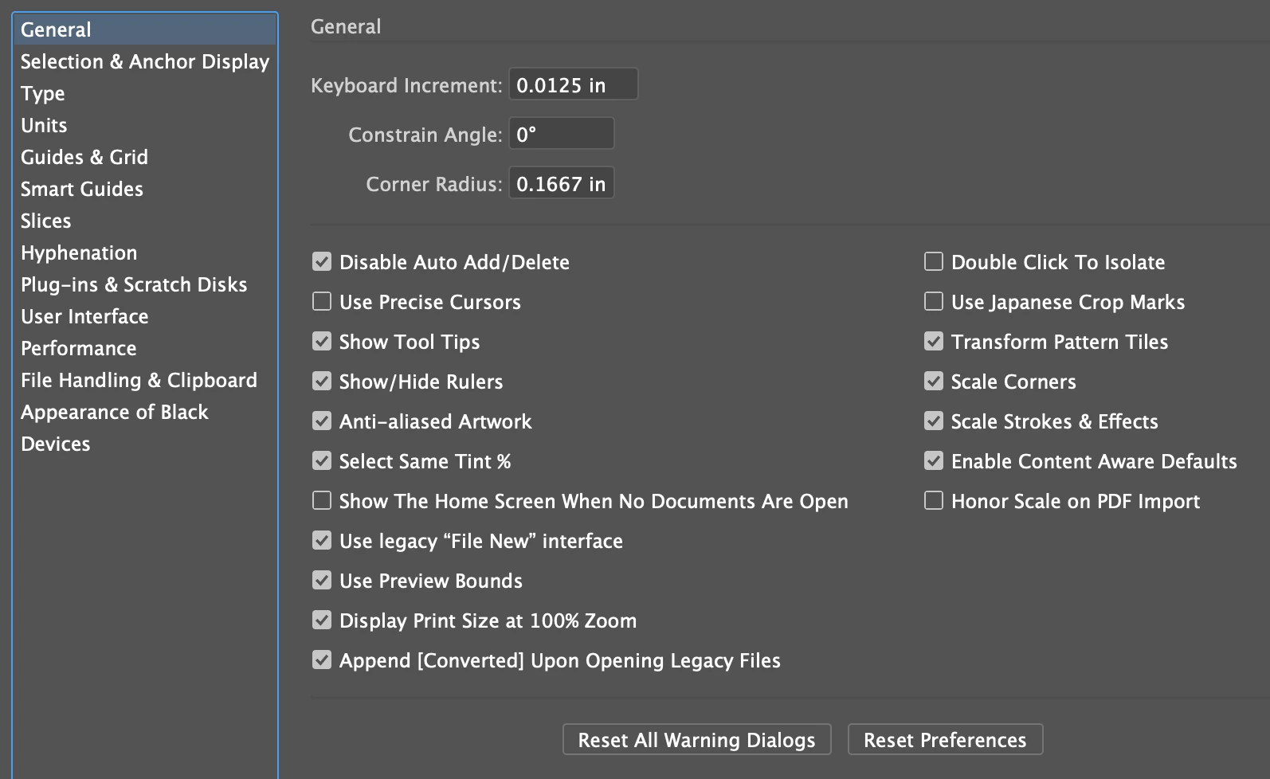Click Reset All Warning Dialogs button

696,740
